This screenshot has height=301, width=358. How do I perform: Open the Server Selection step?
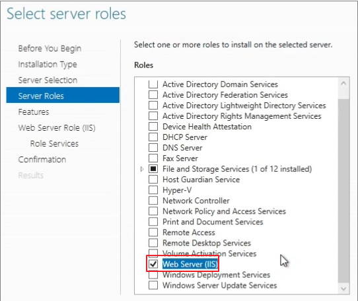pos(48,81)
